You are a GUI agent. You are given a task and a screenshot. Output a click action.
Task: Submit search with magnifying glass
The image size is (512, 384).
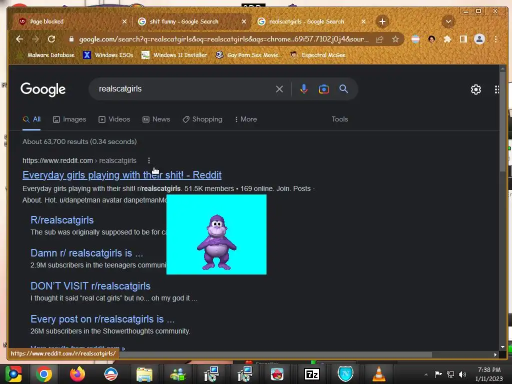(343, 89)
